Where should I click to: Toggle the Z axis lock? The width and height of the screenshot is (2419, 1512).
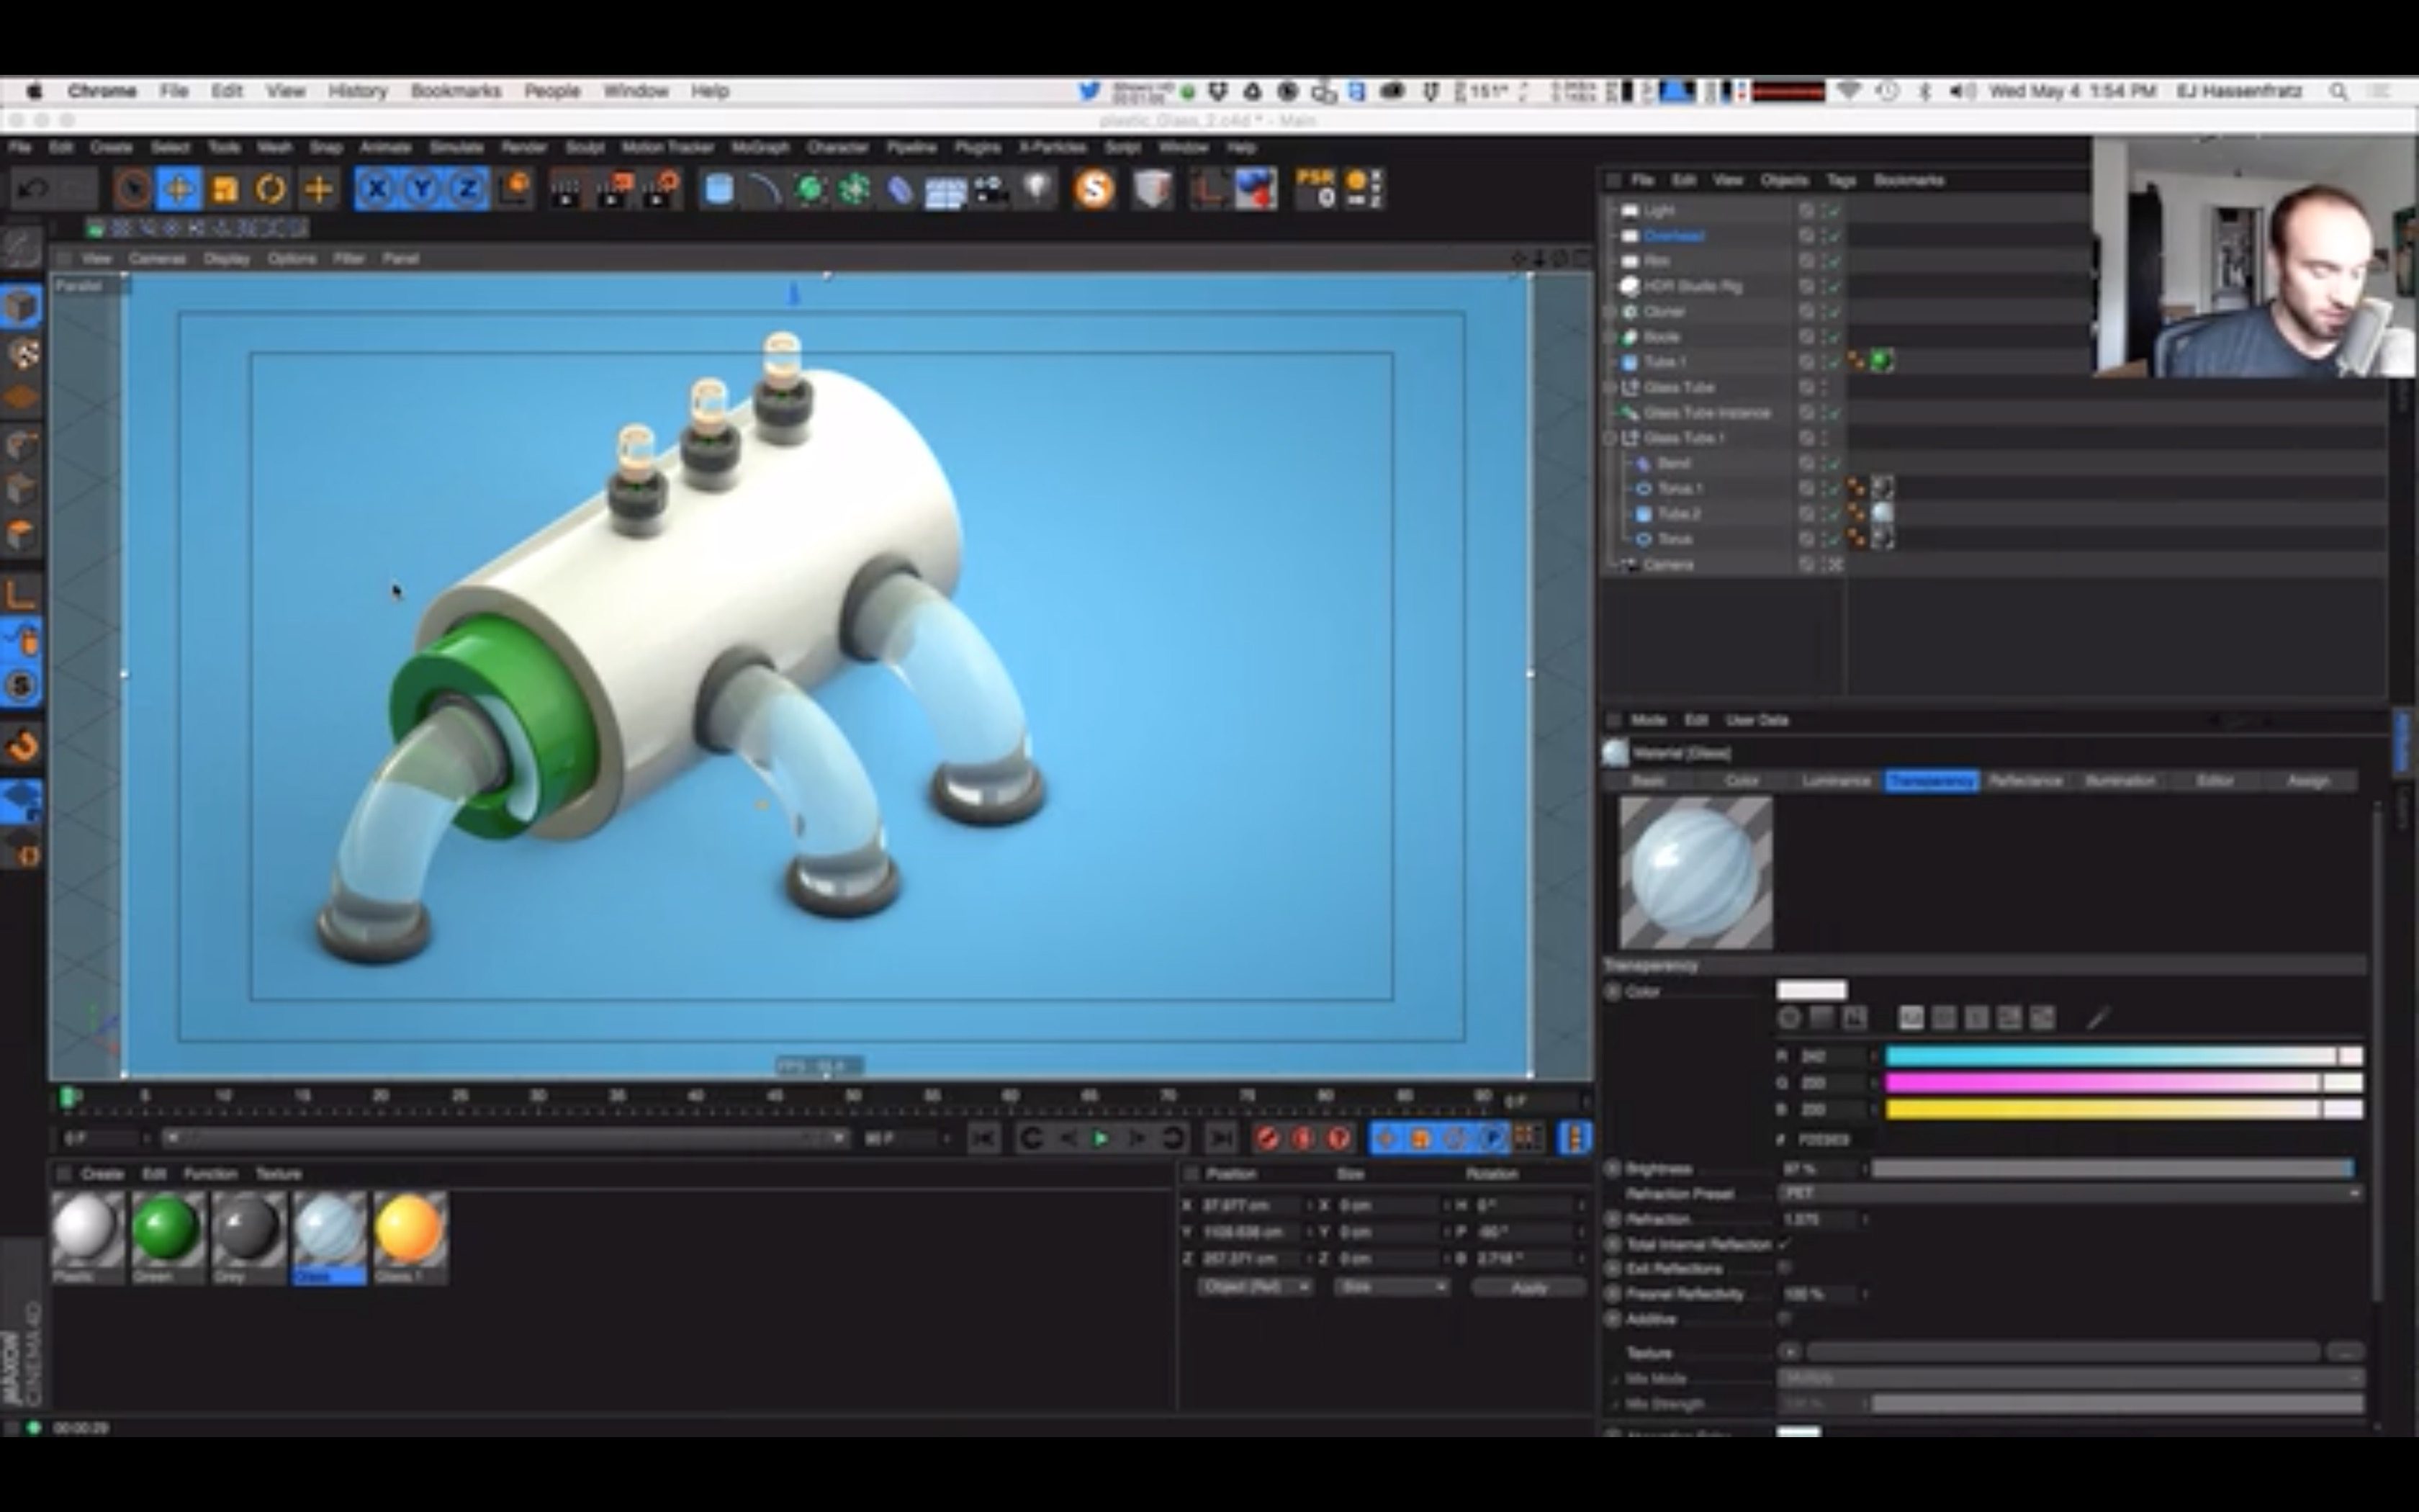pos(468,189)
